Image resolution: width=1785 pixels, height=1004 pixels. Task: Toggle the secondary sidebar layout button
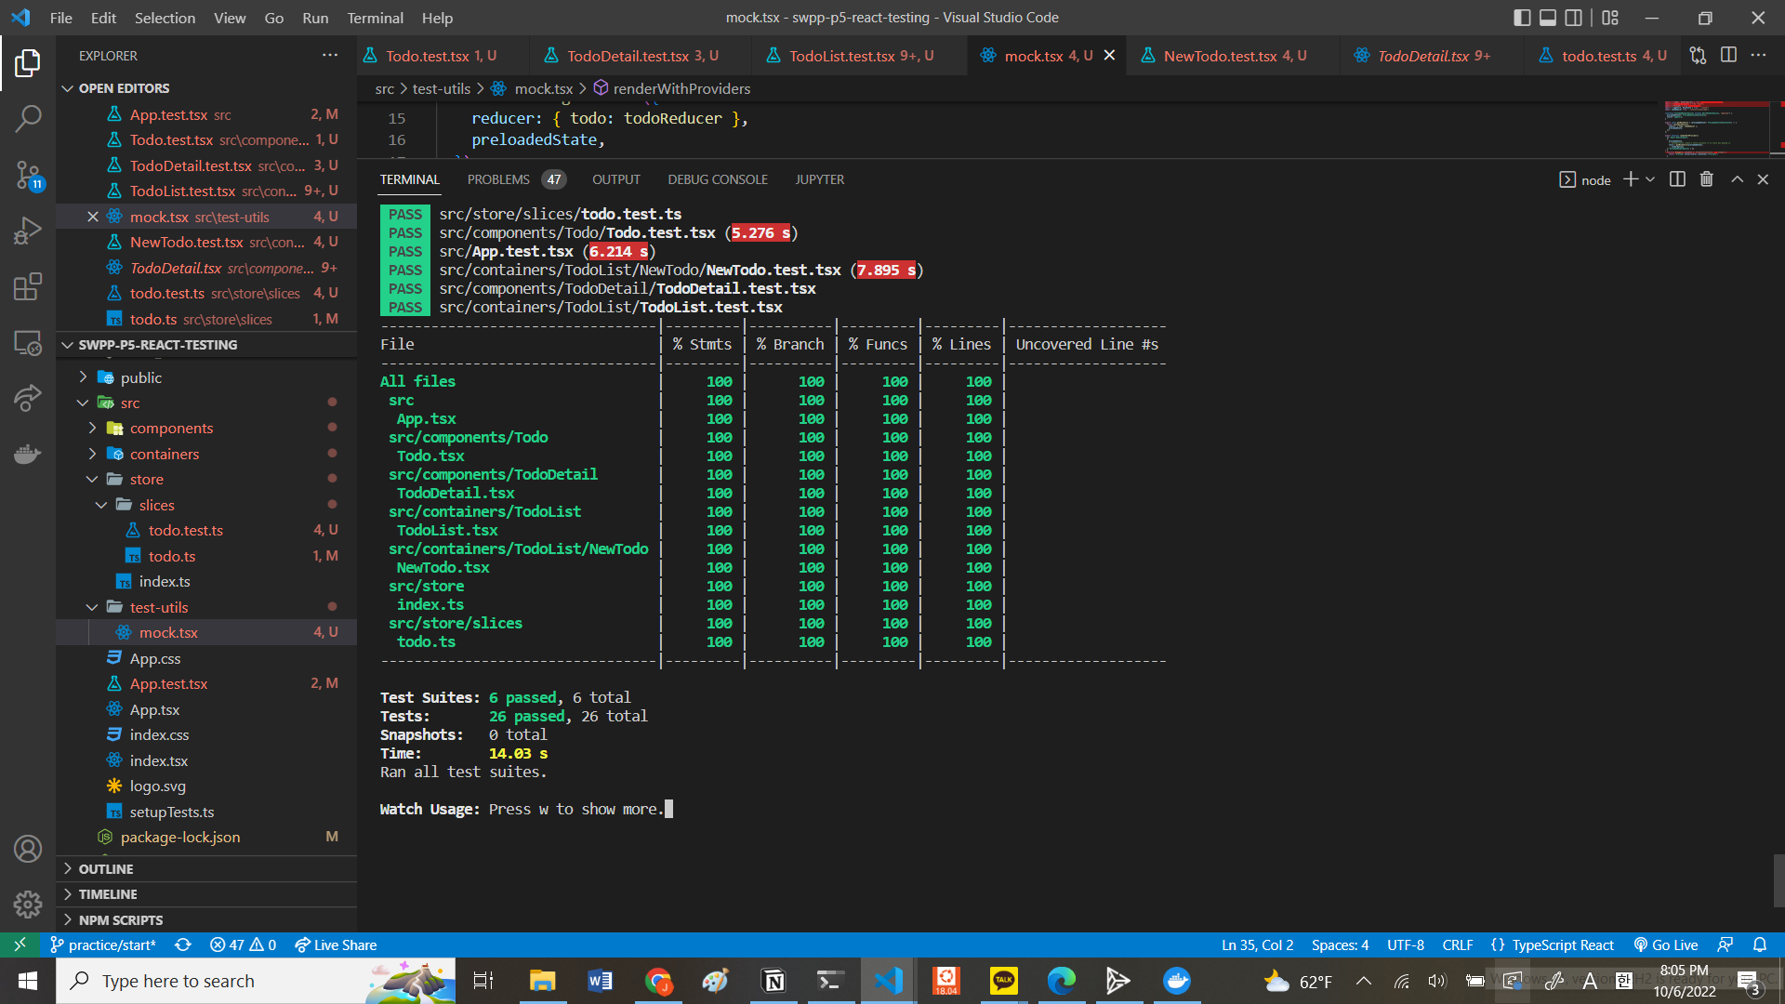(1574, 18)
